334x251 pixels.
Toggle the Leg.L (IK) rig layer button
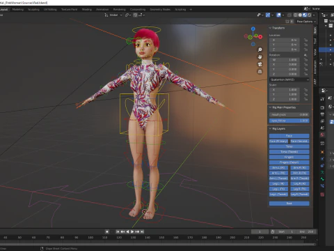[x=278, y=184]
